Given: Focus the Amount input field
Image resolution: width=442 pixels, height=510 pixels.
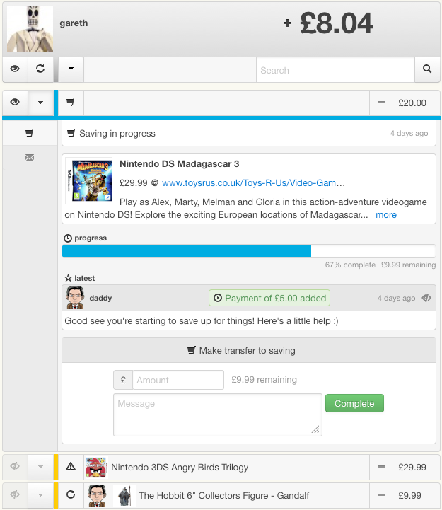Looking at the screenshot, I should (x=178, y=380).
